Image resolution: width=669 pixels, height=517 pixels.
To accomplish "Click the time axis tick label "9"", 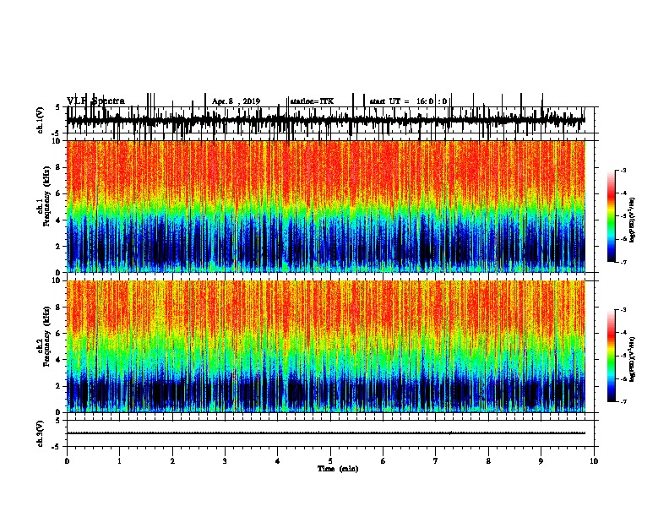I will [541, 461].
